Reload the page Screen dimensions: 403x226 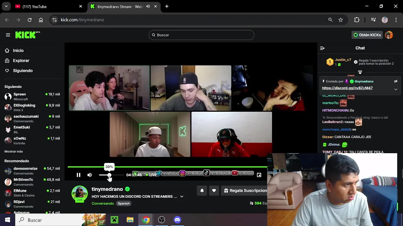pos(30,20)
